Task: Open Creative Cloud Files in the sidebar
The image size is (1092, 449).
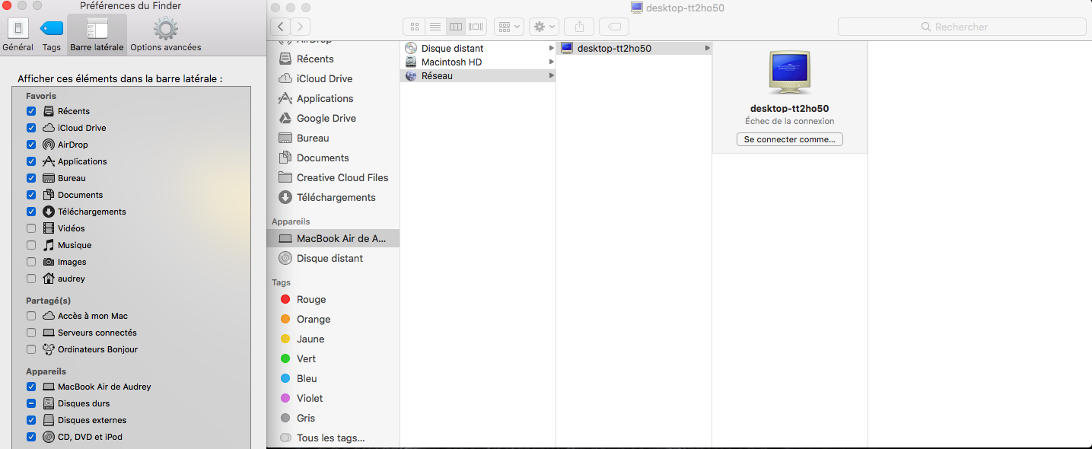Action: 333,177
